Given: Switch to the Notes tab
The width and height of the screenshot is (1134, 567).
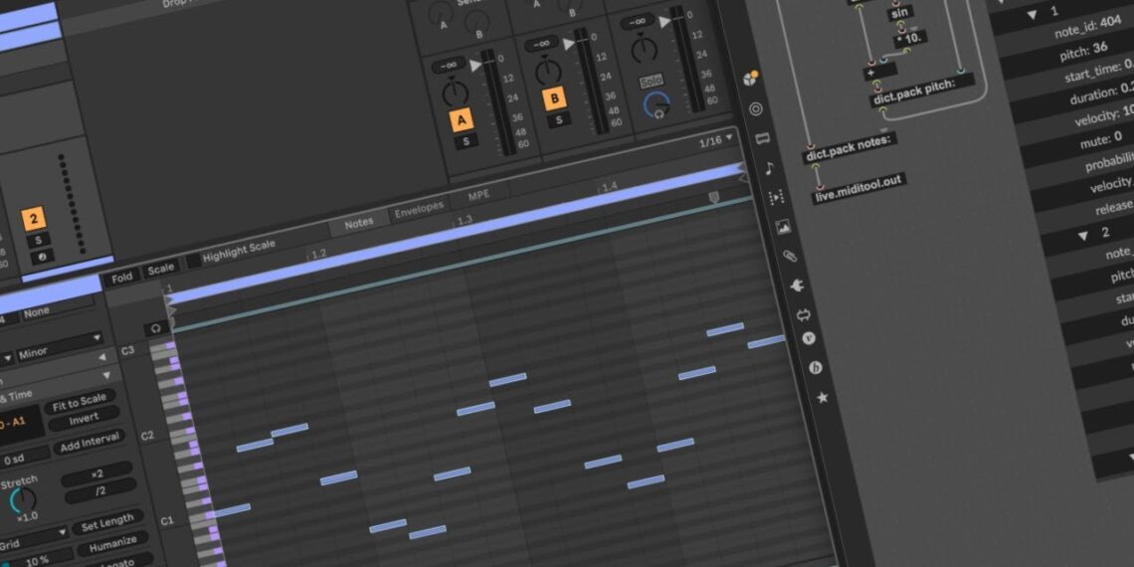Looking at the screenshot, I should pyautogui.click(x=359, y=224).
